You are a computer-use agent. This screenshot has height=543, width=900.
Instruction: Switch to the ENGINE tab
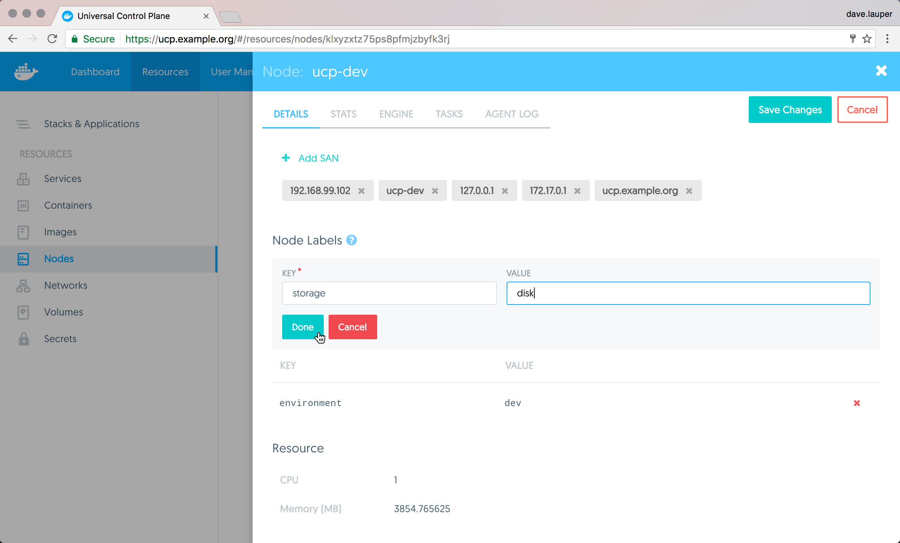pyautogui.click(x=395, y=114)
